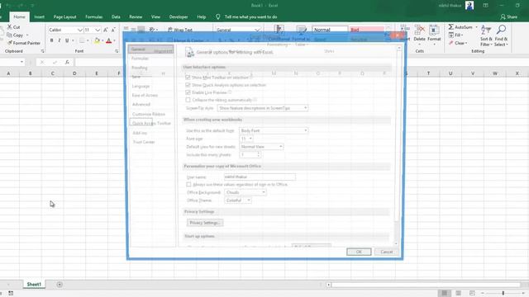This screenshot has width=529, height=297.
Task: Toggle Bold formatting in Font group
Action: (51, 40)
